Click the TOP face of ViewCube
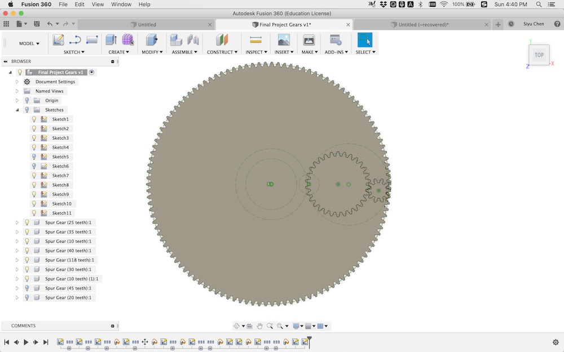The width and height of the screenshot is (564, 352). click(x=539, y=55)
